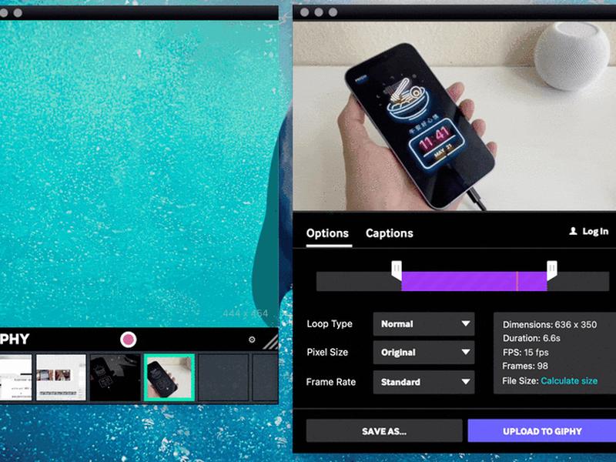Click Log In in the editor window
Image resolution: width=616 pixels, height=462 pixels.
[589, 232]
